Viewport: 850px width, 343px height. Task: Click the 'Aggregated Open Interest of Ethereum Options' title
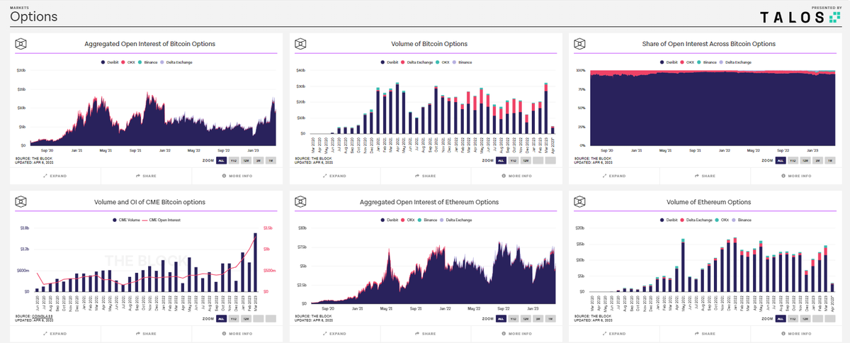[x=428, y=202]
